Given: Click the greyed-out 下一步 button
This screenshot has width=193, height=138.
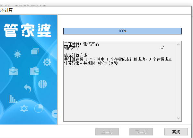Looking at the screenshot, I should (x=141, y=132).
